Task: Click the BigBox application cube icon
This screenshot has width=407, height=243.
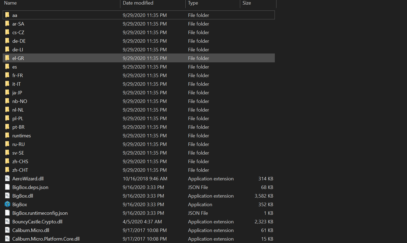Action: [x=7, y=204]
